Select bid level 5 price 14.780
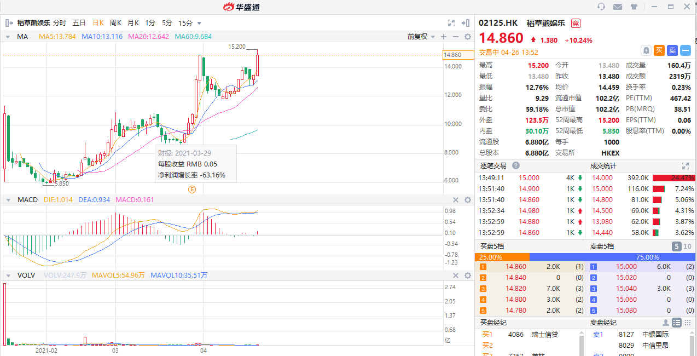Image resolution: width=697 pixels, height=356 pixels. [x=515, y=310]
